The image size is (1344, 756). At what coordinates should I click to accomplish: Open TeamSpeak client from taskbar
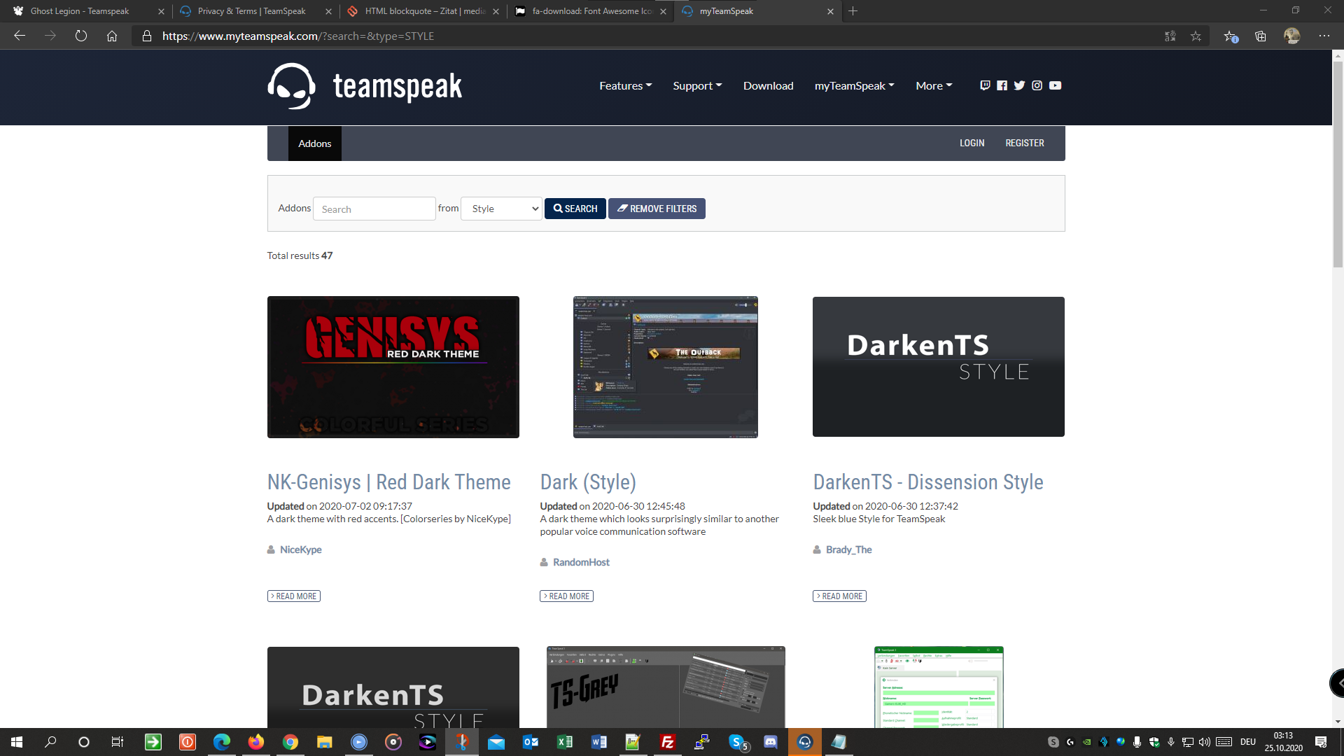pos(805,742)
